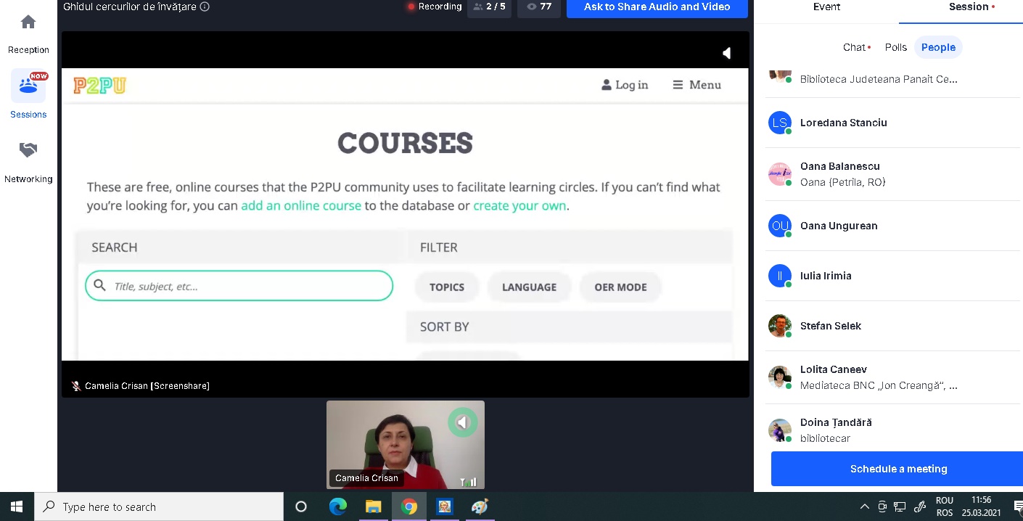
Task: Open Google Chrome from the taskbar
Action: coord(409,506)
